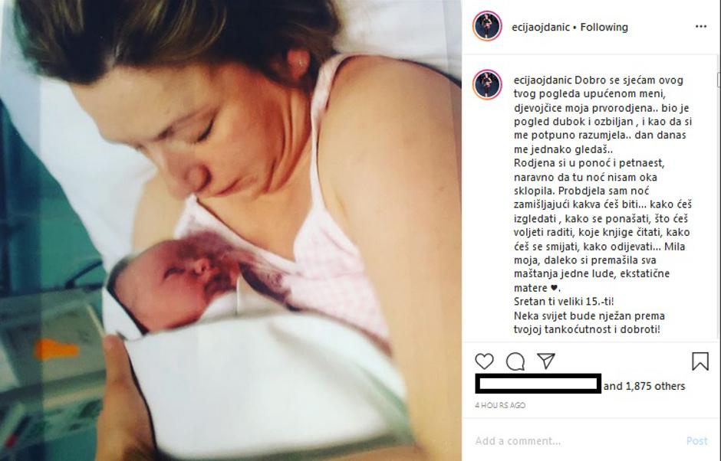Open the three-dots more options menu

701,26
